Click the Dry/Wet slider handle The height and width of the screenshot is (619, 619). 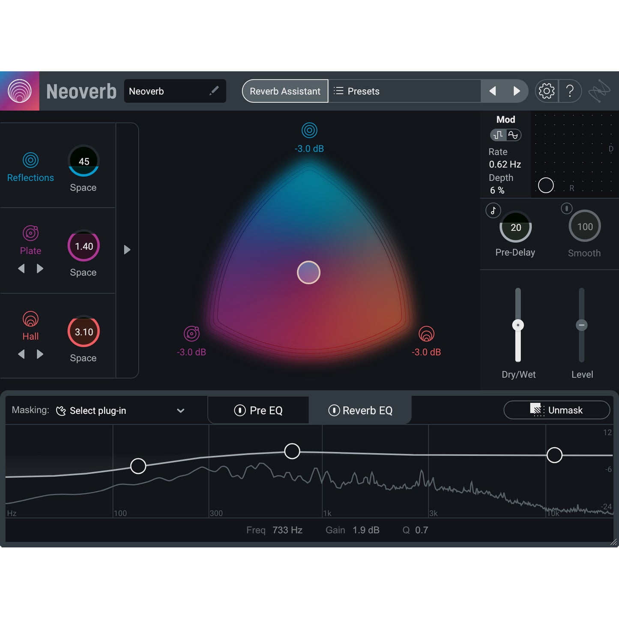click(x=518, y=325)
